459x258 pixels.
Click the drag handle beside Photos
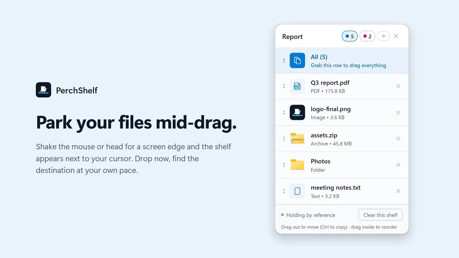tap(284, 165)
